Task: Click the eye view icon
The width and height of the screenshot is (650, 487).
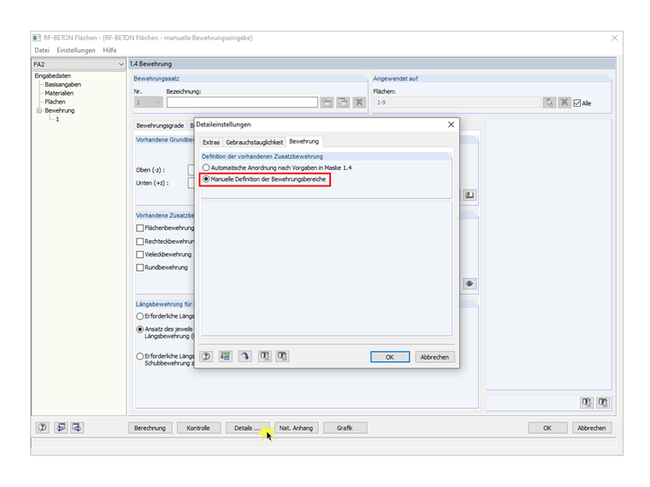Action: click(x=470, y=284)
